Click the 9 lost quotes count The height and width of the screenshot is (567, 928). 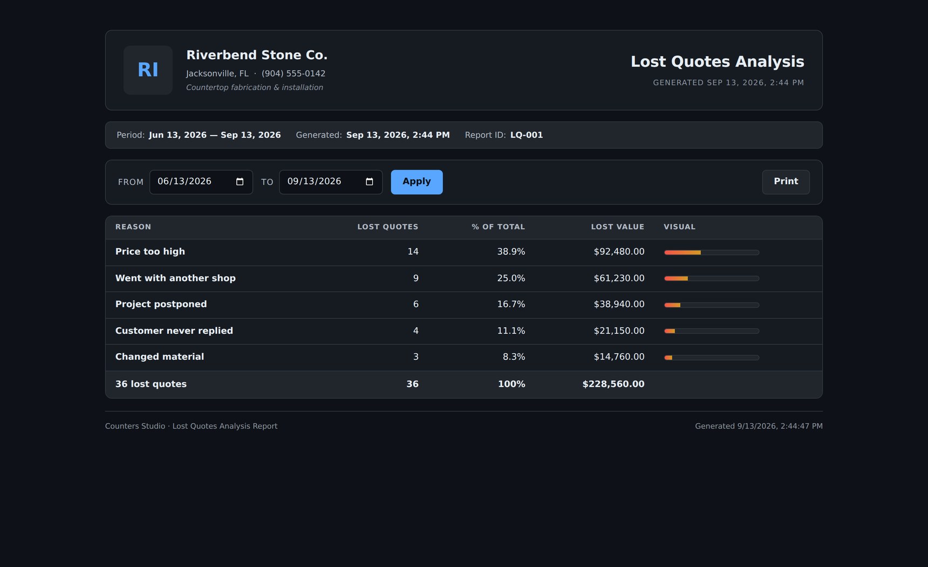415,278
